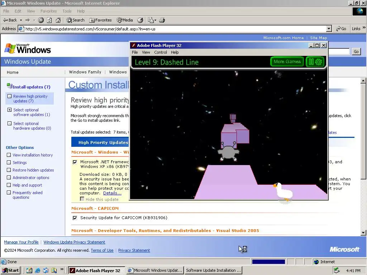Open the Media pane in IE toolbar
The height and width of the screenshot is (275, 367).
pyautogui.click(x=125, y=20)
